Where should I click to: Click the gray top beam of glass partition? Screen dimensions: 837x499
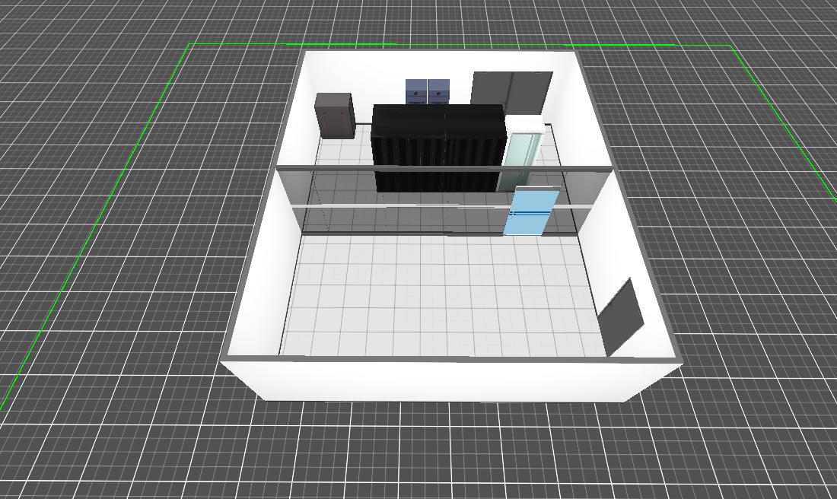(x=441, y=167)
